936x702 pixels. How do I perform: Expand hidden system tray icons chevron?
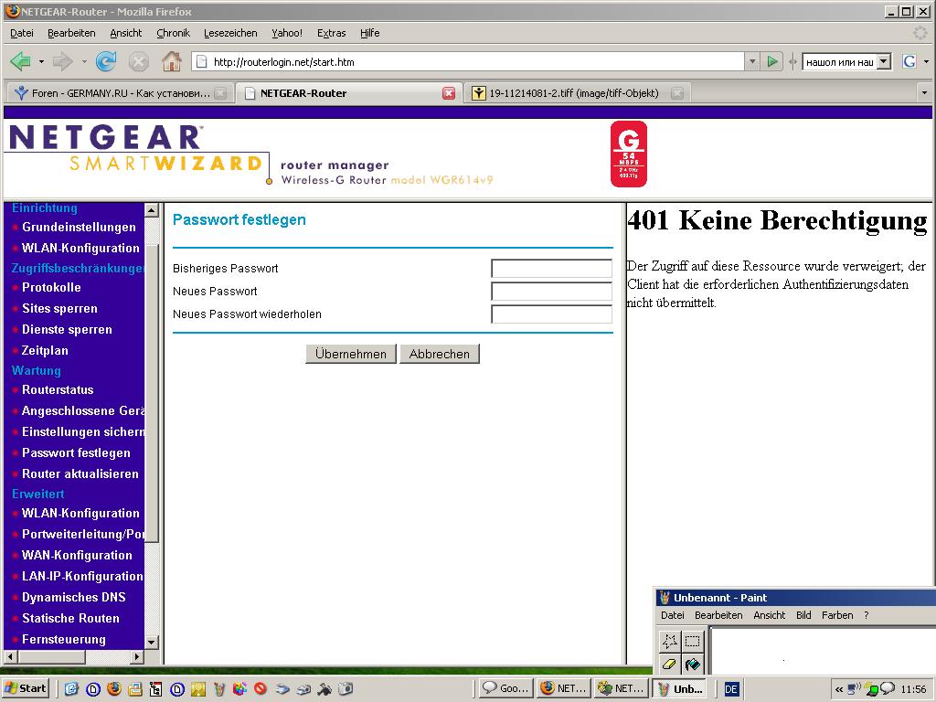pos(839,689)
